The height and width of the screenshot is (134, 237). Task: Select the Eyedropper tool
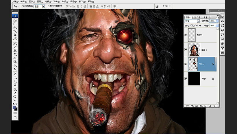(x=15, y=93)
